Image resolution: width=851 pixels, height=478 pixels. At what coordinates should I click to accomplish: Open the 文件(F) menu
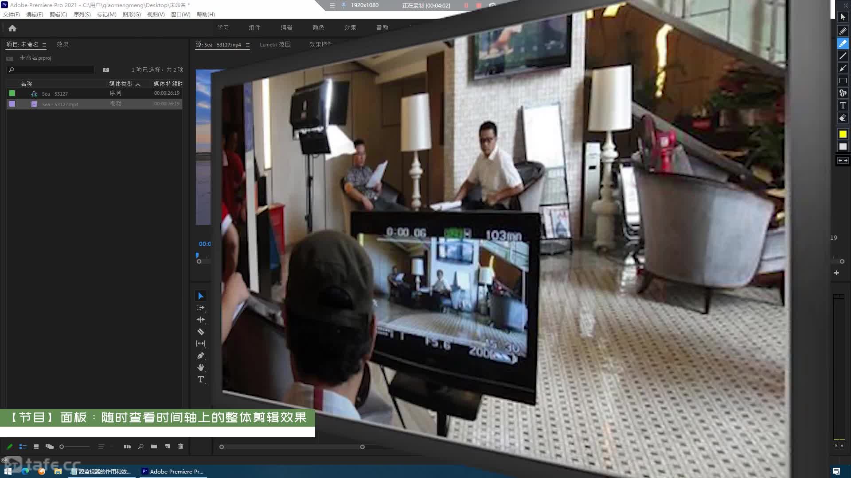(x=12, y=15)
